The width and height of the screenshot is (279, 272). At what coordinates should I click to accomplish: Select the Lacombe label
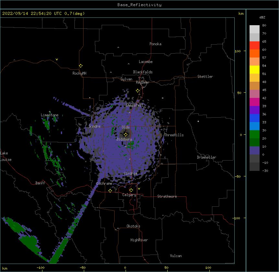coord(146,62)
